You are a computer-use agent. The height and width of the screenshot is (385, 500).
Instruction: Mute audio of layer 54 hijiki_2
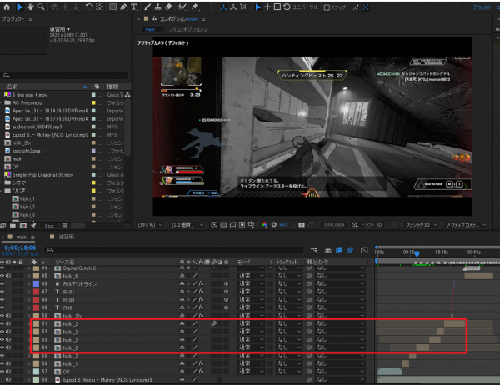(8, 347)
